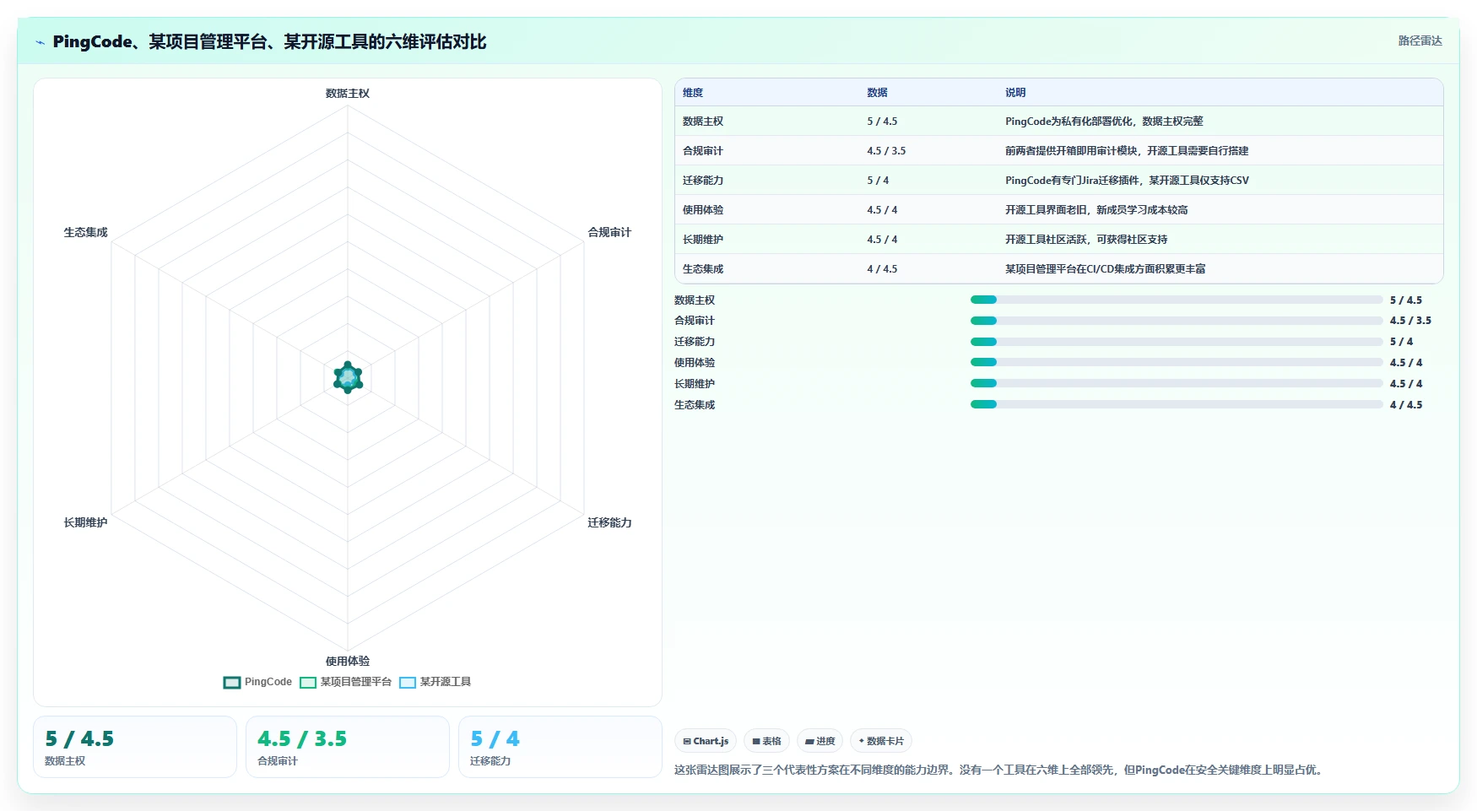The image size is (1477, 811).
Task: Click the 数据主权 progress bar
Action: [x=1177, y=300]
